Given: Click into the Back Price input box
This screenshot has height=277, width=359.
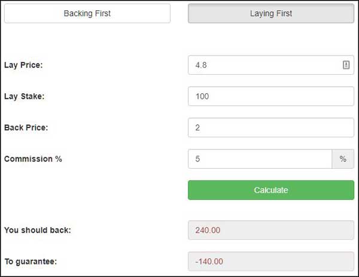Looking at the screenshot, I should (271, 127).
